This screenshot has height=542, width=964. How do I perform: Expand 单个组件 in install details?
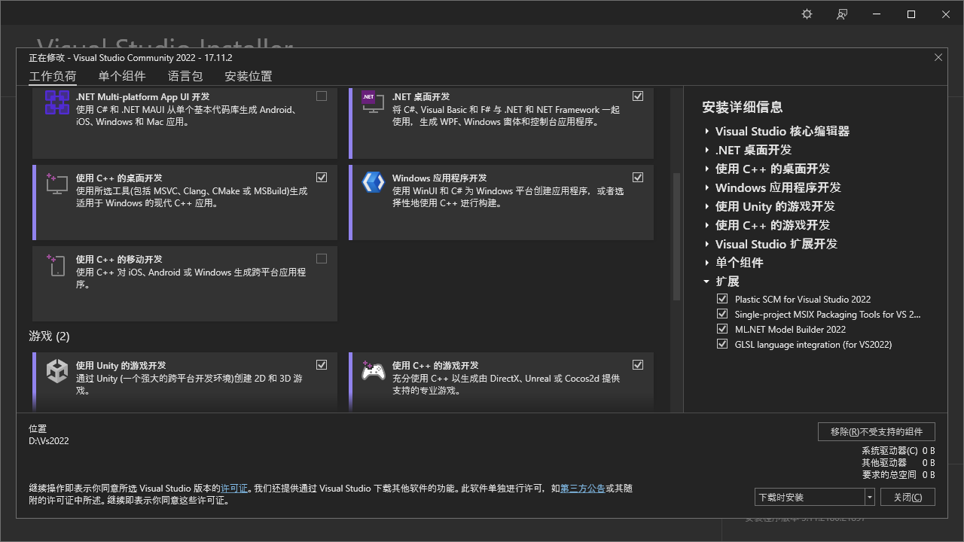707,263
